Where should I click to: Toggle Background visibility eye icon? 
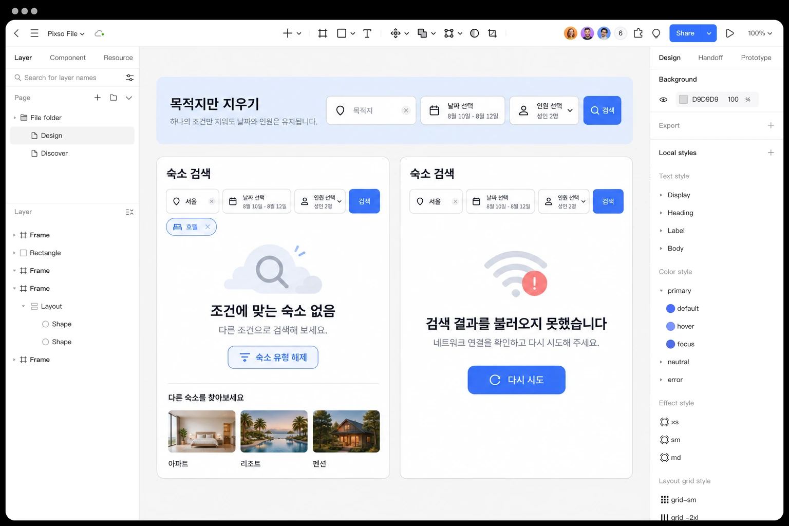664,100
